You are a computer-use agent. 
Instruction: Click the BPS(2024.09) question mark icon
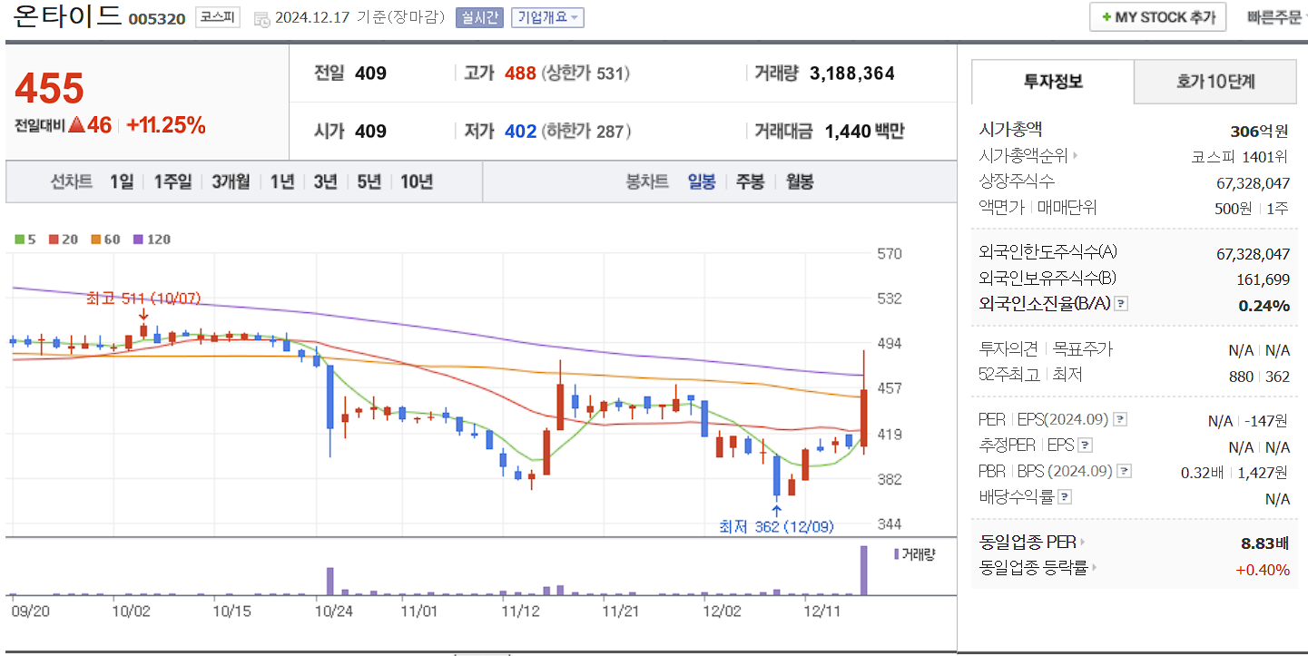[1124, 472]
